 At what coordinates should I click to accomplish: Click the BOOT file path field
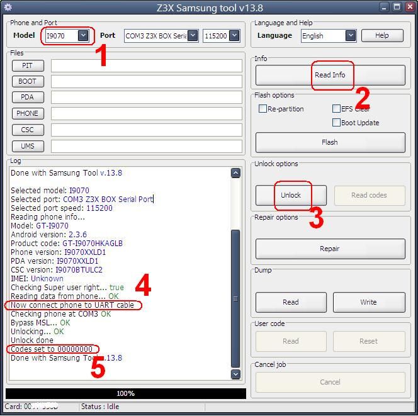coord(146,81)
